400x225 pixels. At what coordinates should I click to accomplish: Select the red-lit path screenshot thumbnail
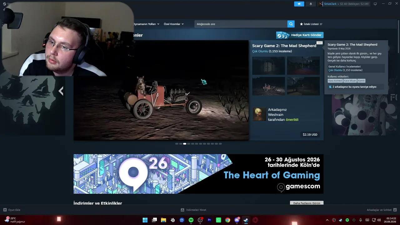tap(303, 66)
